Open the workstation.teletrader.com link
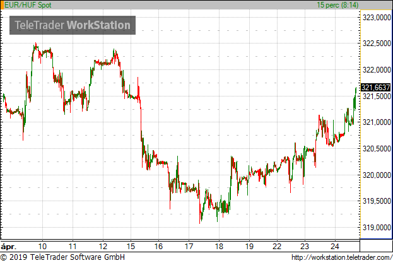The height and width of the screenshot is (263, 393). (342, 257)
